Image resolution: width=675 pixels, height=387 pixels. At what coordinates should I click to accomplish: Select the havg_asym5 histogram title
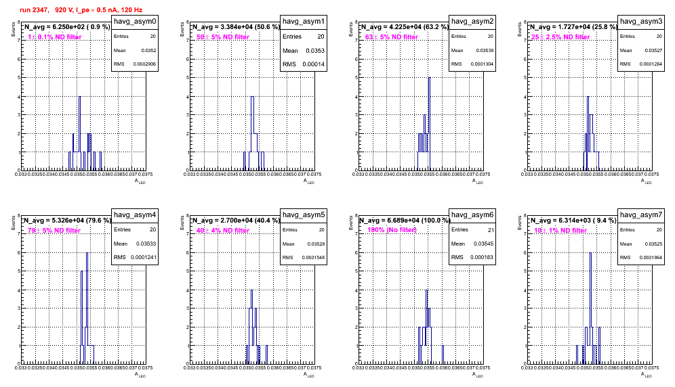[x=304, y=214]
